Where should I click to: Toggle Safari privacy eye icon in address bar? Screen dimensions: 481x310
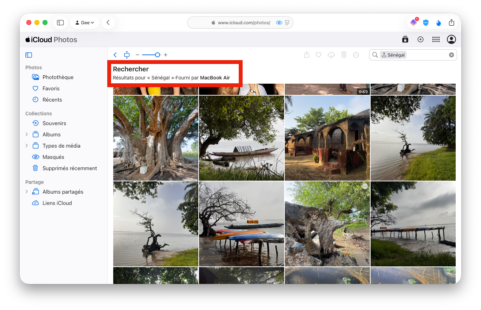coord(279,22)
